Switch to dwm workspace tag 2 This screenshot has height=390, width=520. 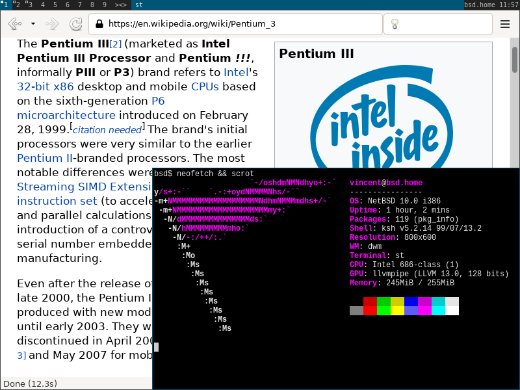point(17,5)
